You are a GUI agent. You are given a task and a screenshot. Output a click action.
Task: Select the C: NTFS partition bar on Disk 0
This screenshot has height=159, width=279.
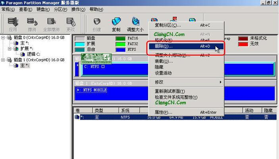(178, 69)
